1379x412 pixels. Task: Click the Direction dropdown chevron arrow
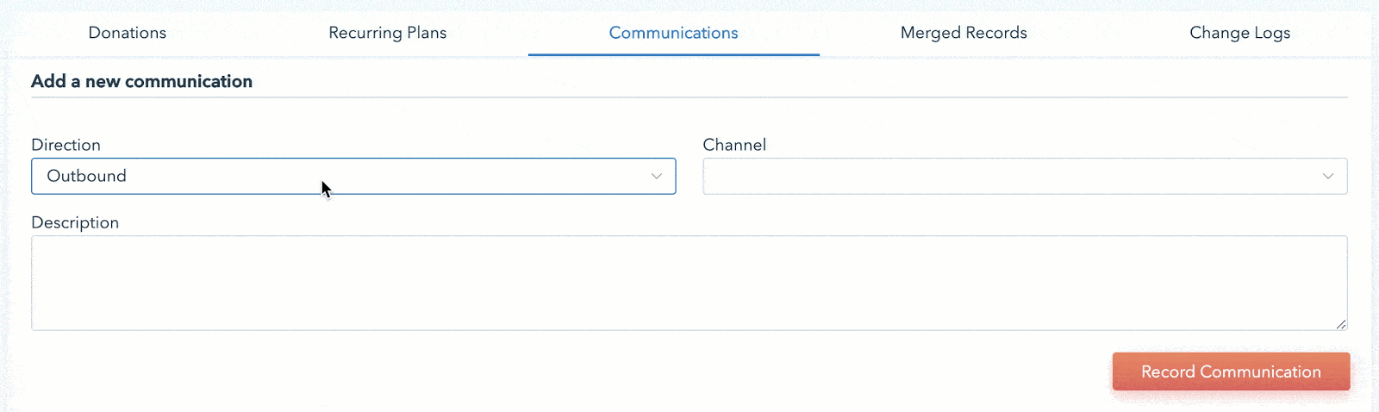click(x=657, y=177)
